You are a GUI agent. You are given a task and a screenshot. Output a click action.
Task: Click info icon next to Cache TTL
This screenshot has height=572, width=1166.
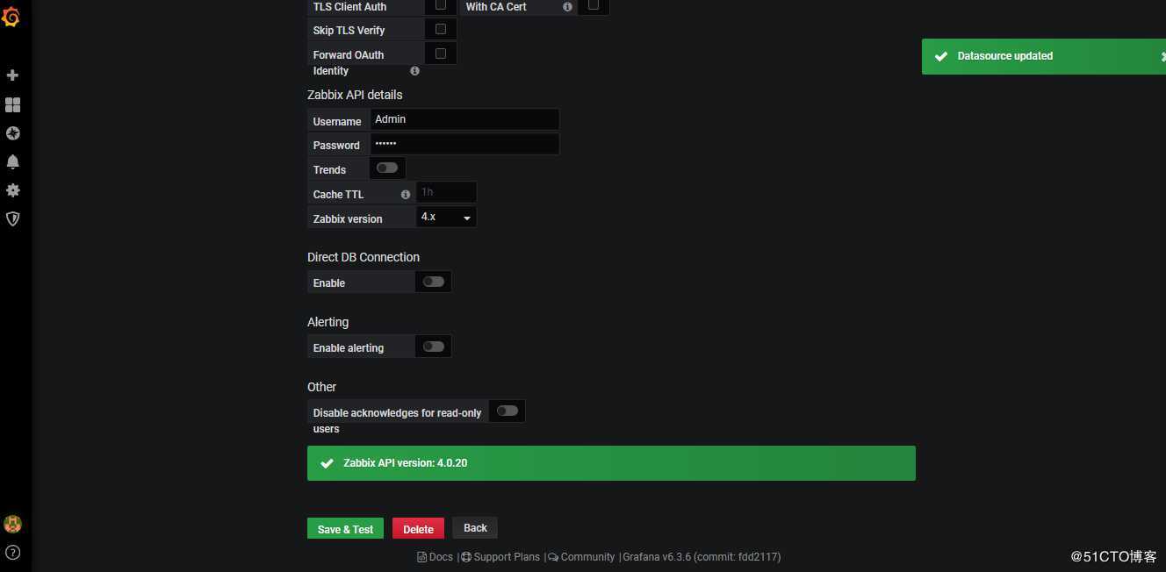[406, 195]
